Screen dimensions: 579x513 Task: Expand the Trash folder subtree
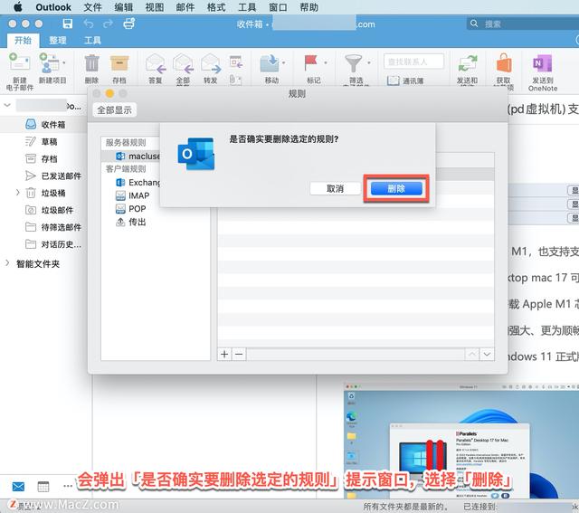click(x=17, y=192)
